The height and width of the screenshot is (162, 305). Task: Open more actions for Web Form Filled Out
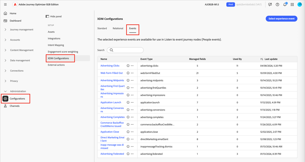132,73
